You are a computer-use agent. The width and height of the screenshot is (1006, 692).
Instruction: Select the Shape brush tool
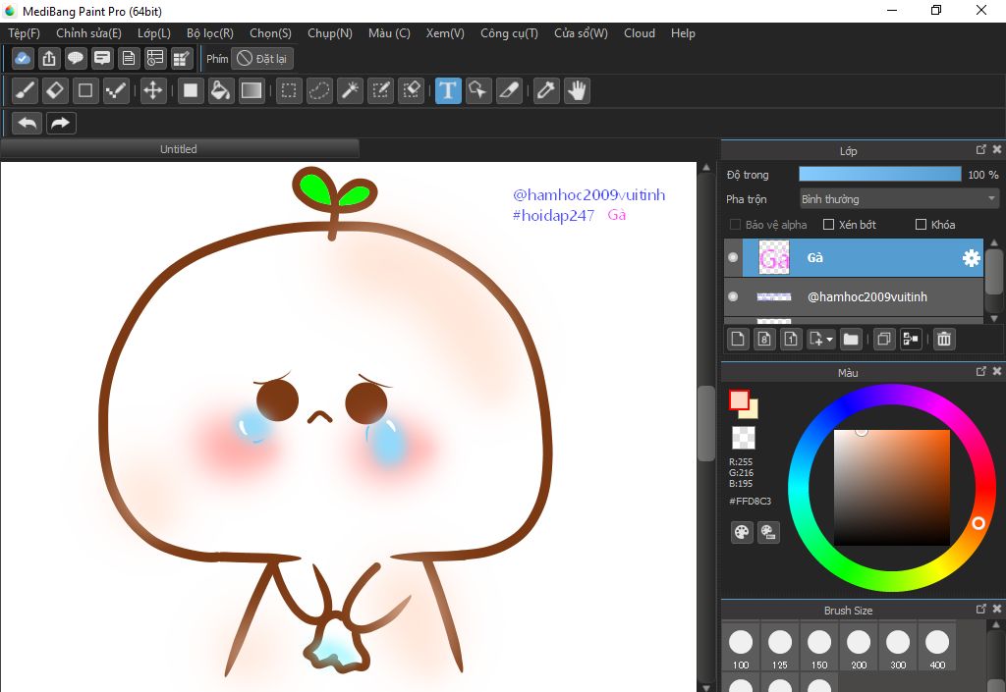85,90
